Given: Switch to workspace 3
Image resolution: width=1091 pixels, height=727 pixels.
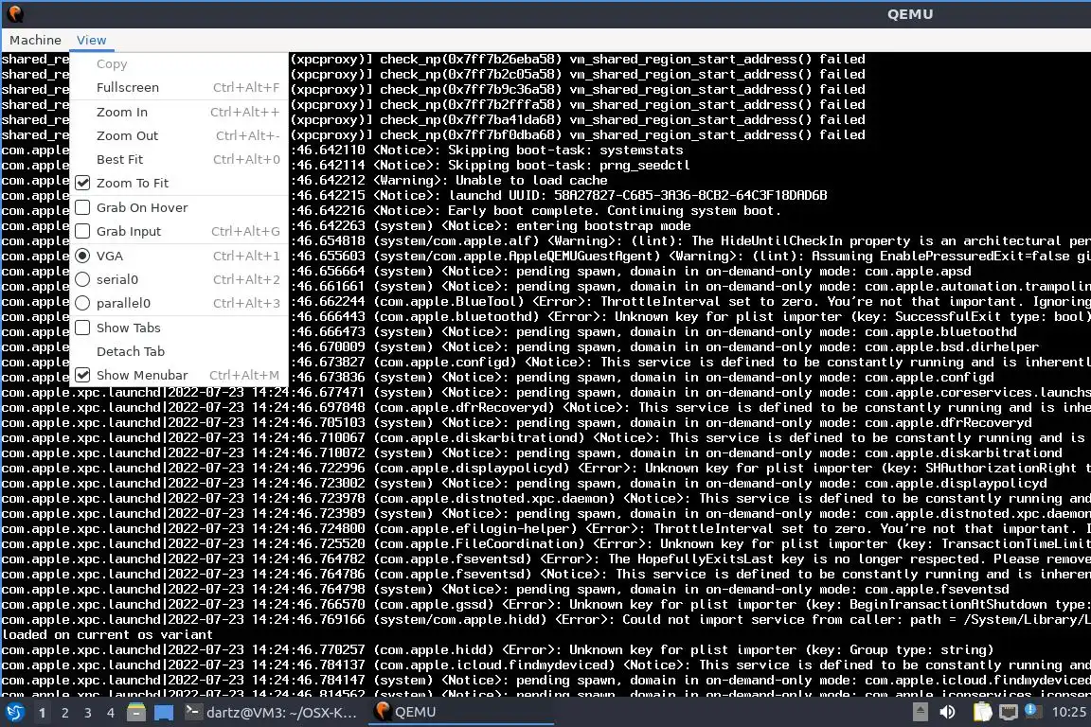Looking at the screenshot, I should coord(88,713).
